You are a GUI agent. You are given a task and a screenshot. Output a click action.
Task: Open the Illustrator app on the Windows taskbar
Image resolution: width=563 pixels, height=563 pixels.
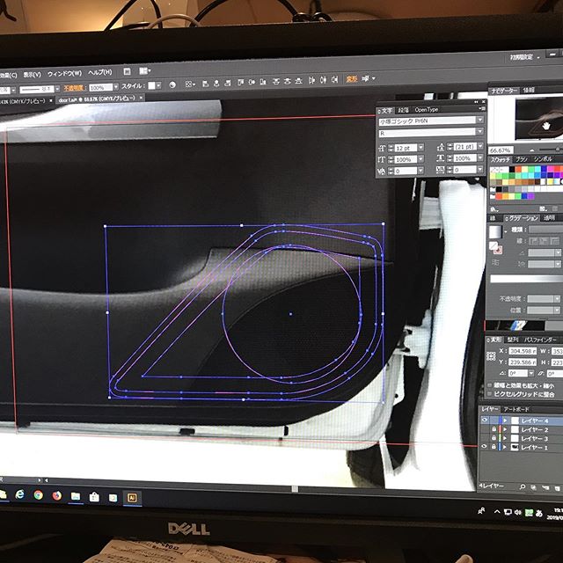(132, 498)
